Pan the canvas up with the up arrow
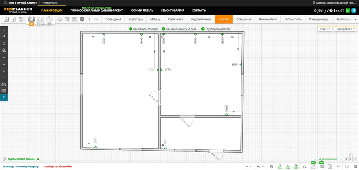This screenshot has height=170, width=359. pyautogui.click(x=351, y=155)
